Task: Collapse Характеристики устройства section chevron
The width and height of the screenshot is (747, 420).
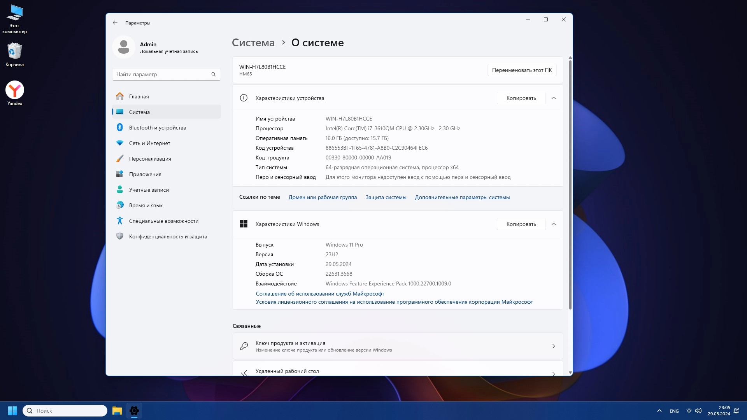Action: point(554,98)
